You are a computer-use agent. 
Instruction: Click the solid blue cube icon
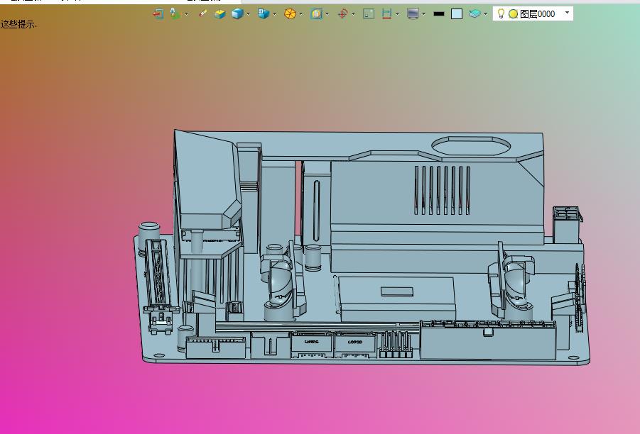237,14
